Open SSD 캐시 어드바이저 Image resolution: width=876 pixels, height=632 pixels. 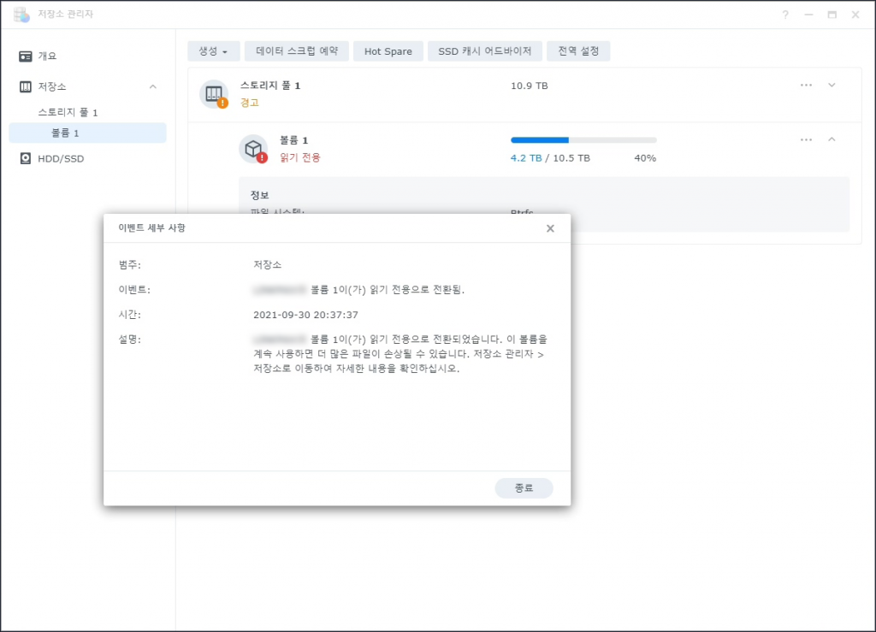pos(484,51)
